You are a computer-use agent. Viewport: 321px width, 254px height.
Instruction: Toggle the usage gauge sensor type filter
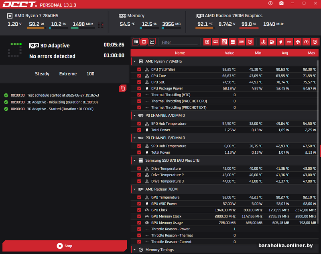(x=315, y=42)
